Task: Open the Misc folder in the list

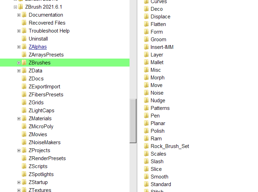Action: [x=155, y=70]
